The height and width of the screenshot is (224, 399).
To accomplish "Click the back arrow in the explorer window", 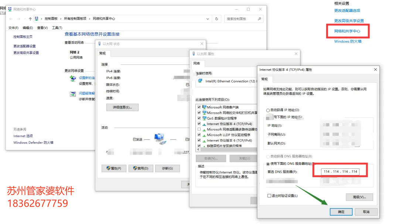I will click(11, 19).
